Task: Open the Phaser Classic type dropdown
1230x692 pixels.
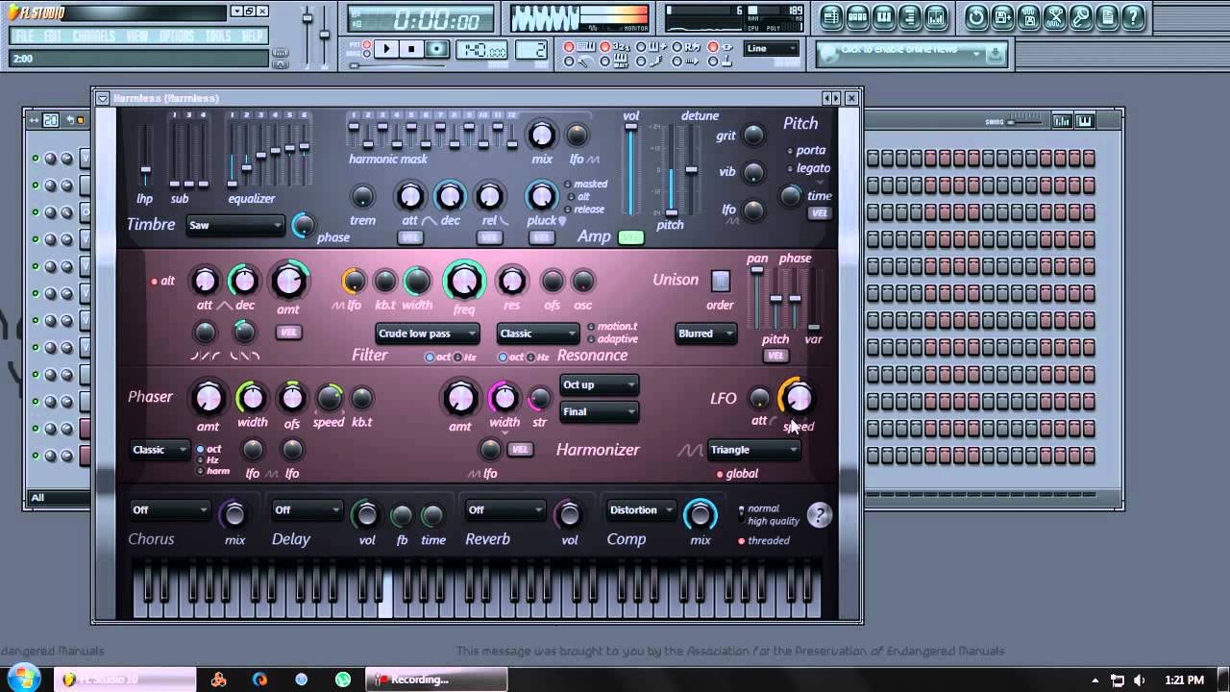Action: point(160,449)
